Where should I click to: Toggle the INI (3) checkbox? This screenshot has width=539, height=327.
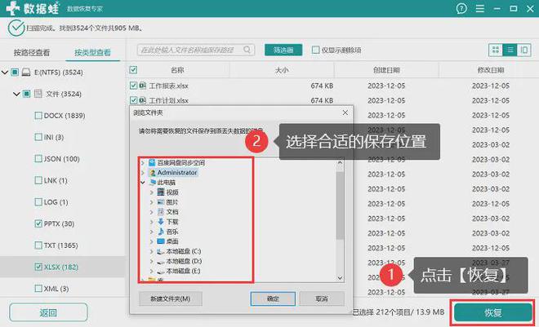[x=38, y=137]
